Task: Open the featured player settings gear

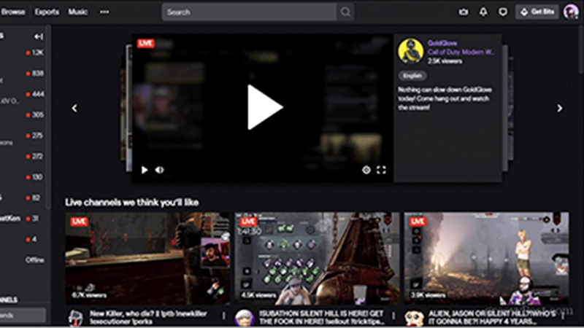Action: click(x=366, y=170)
